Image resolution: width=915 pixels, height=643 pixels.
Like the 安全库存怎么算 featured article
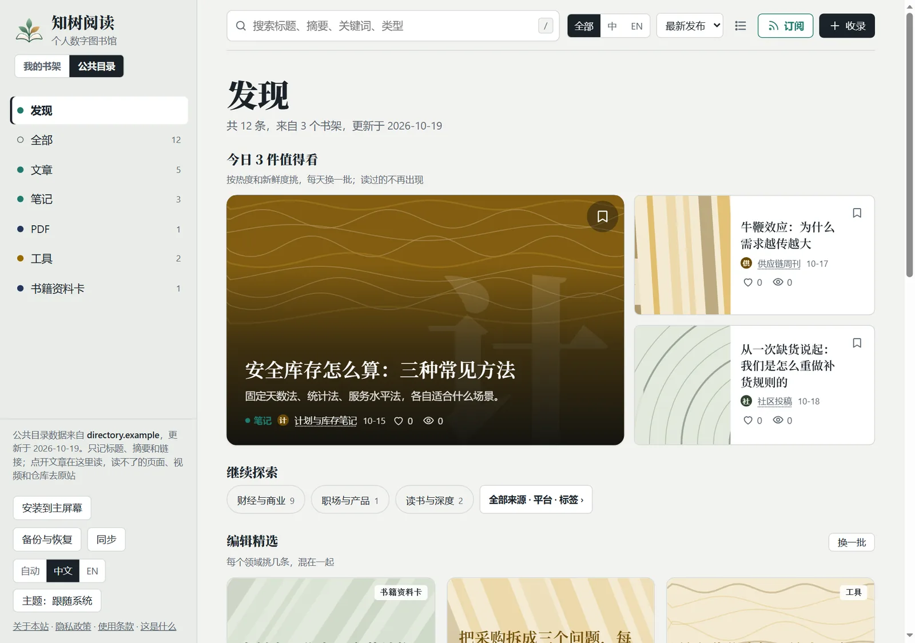(399, 421)
